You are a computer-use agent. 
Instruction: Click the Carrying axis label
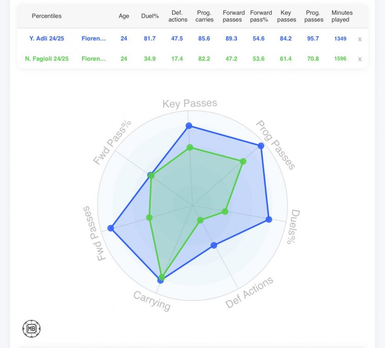(152, 300)
